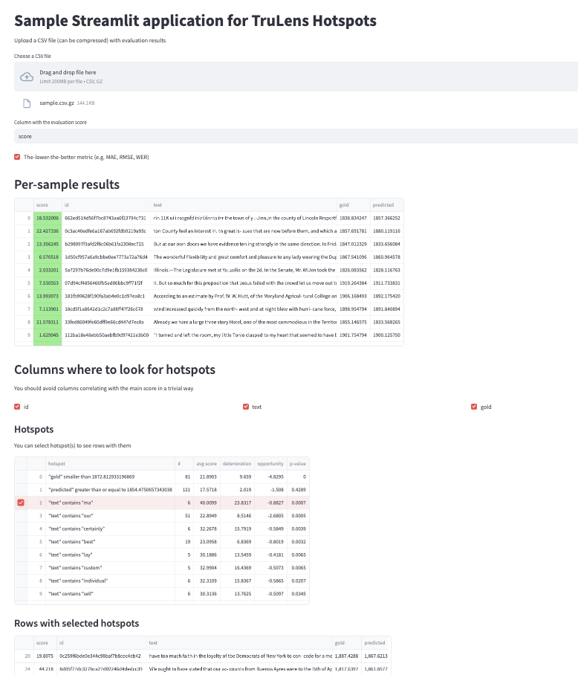Click the text cell starting "The wonderful Flexibility"
The width and height of the screenshot is (578, 675).
click(244, 257)
